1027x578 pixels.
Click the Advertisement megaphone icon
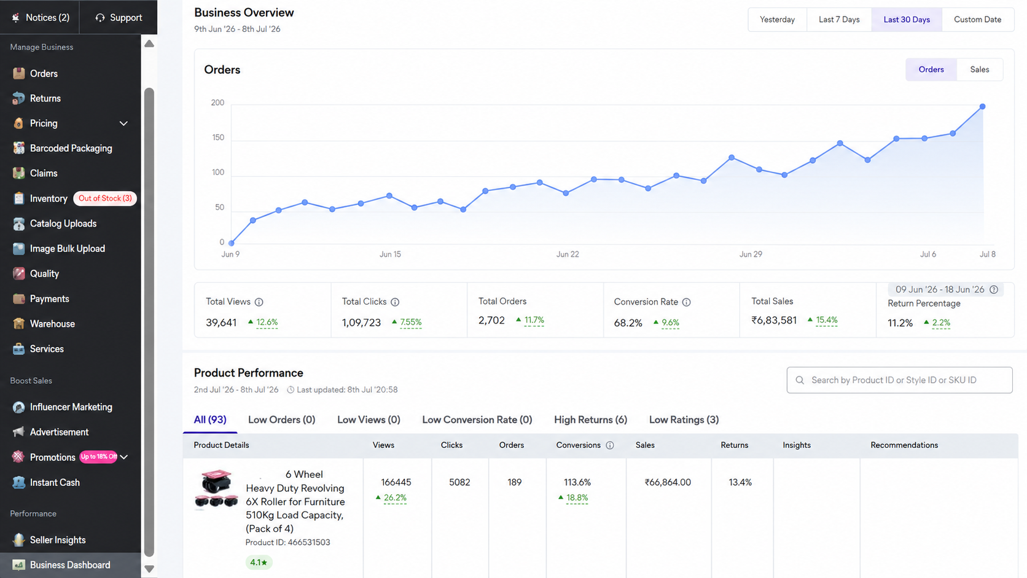pyautogui.click(x=18, y=432)
